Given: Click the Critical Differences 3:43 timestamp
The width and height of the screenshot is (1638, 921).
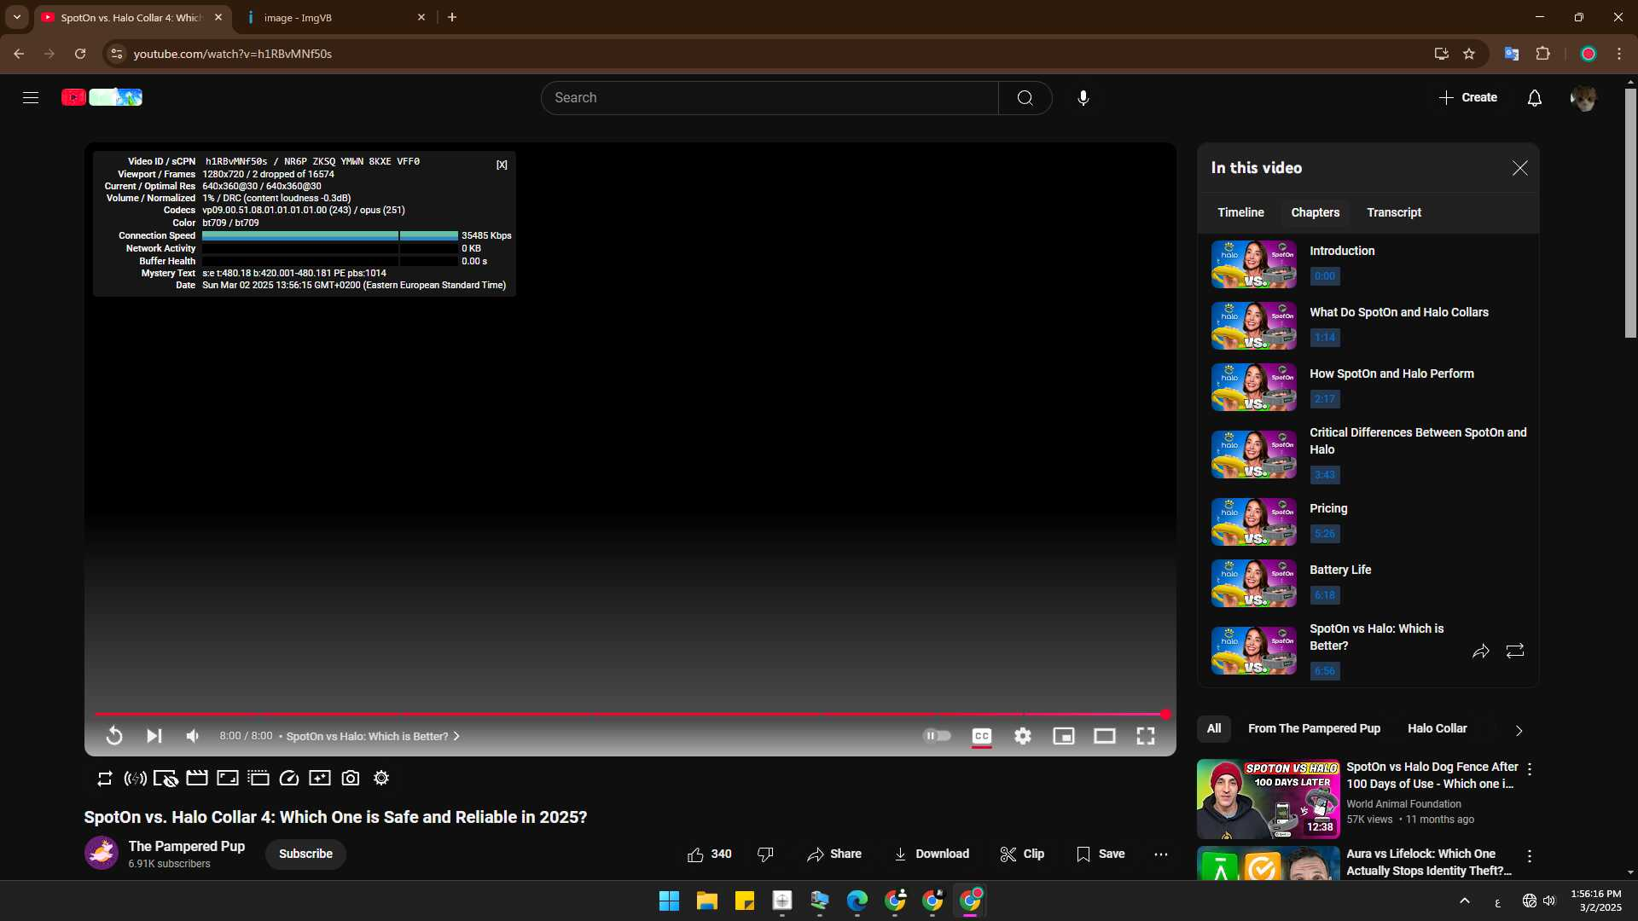Looking at the screenshot, I should pyautogui.click(x=1324, y=475).
